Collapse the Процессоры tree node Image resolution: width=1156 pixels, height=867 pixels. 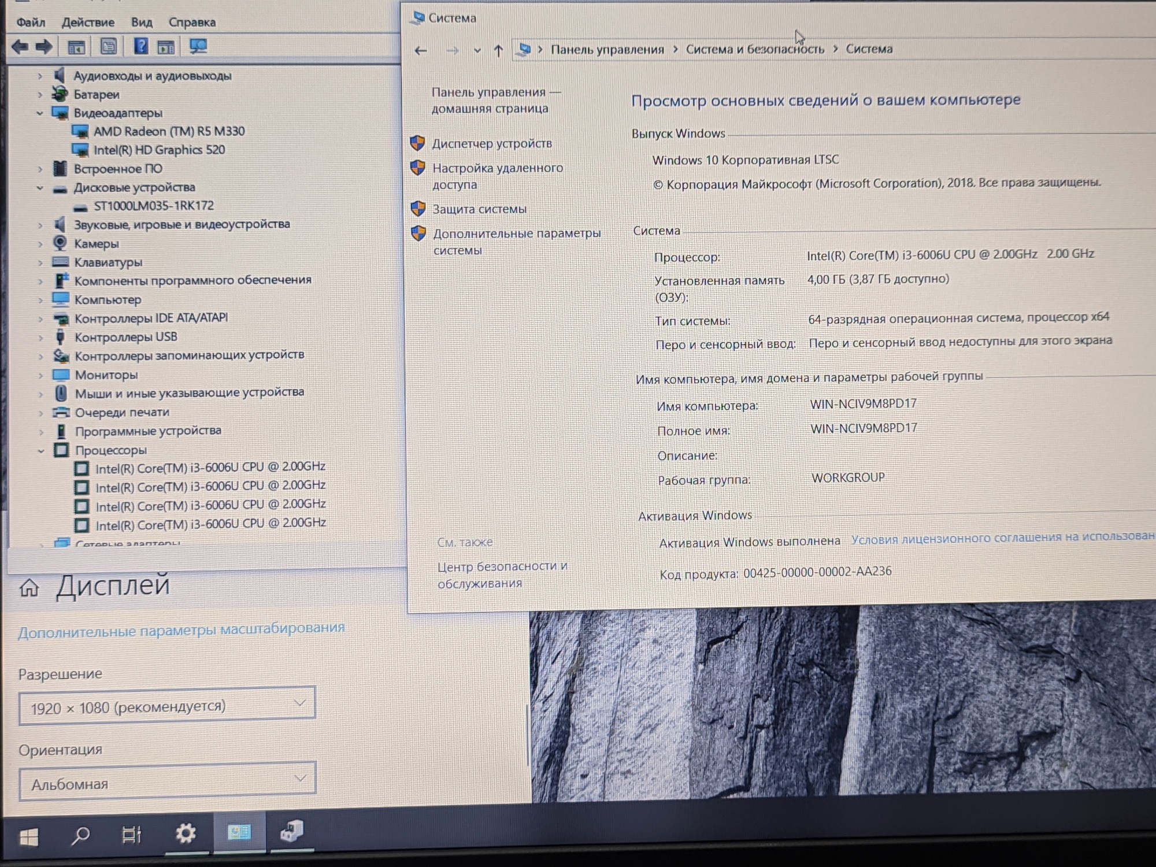click(41, 451)
